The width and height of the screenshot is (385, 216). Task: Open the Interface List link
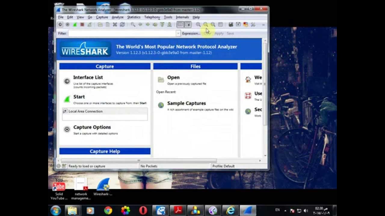[88, 77]
